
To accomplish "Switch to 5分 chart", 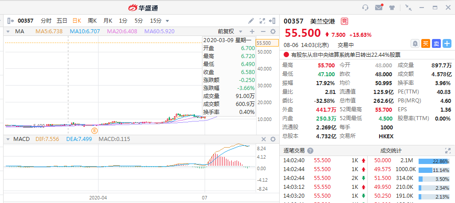I will click(138, 20).
